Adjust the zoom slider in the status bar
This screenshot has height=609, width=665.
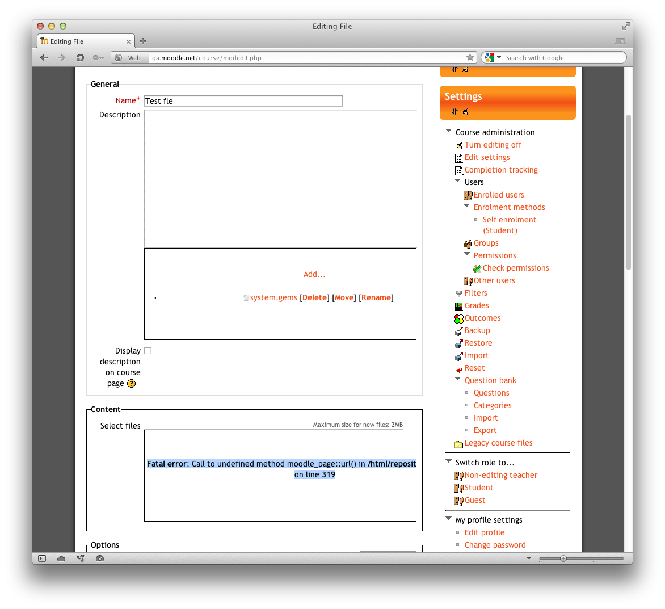(x=563, y=558)
